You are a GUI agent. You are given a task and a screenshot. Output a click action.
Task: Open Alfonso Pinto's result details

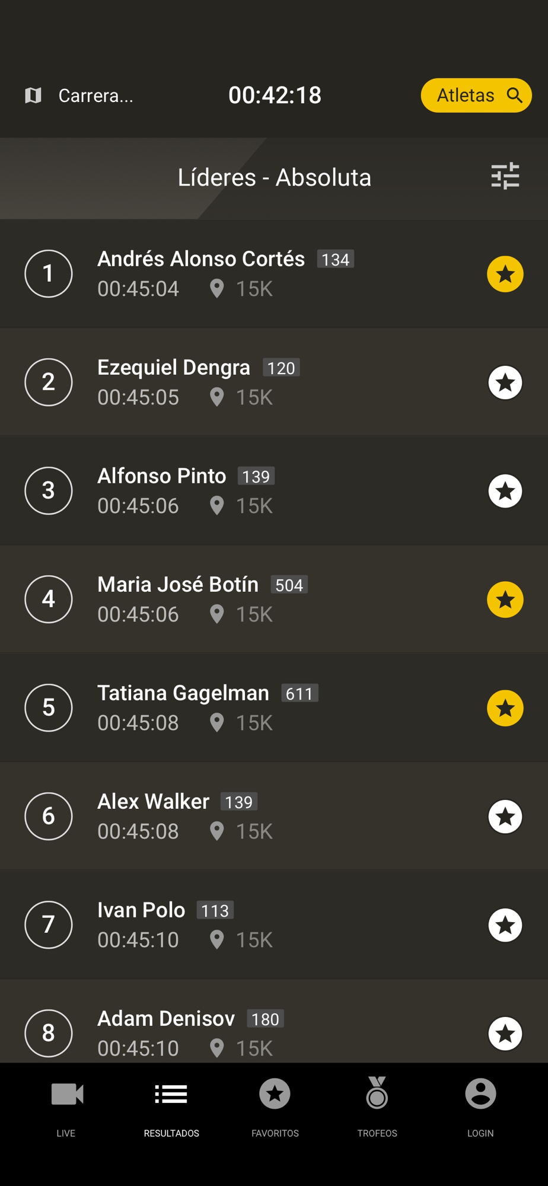[x=161, y=476]
